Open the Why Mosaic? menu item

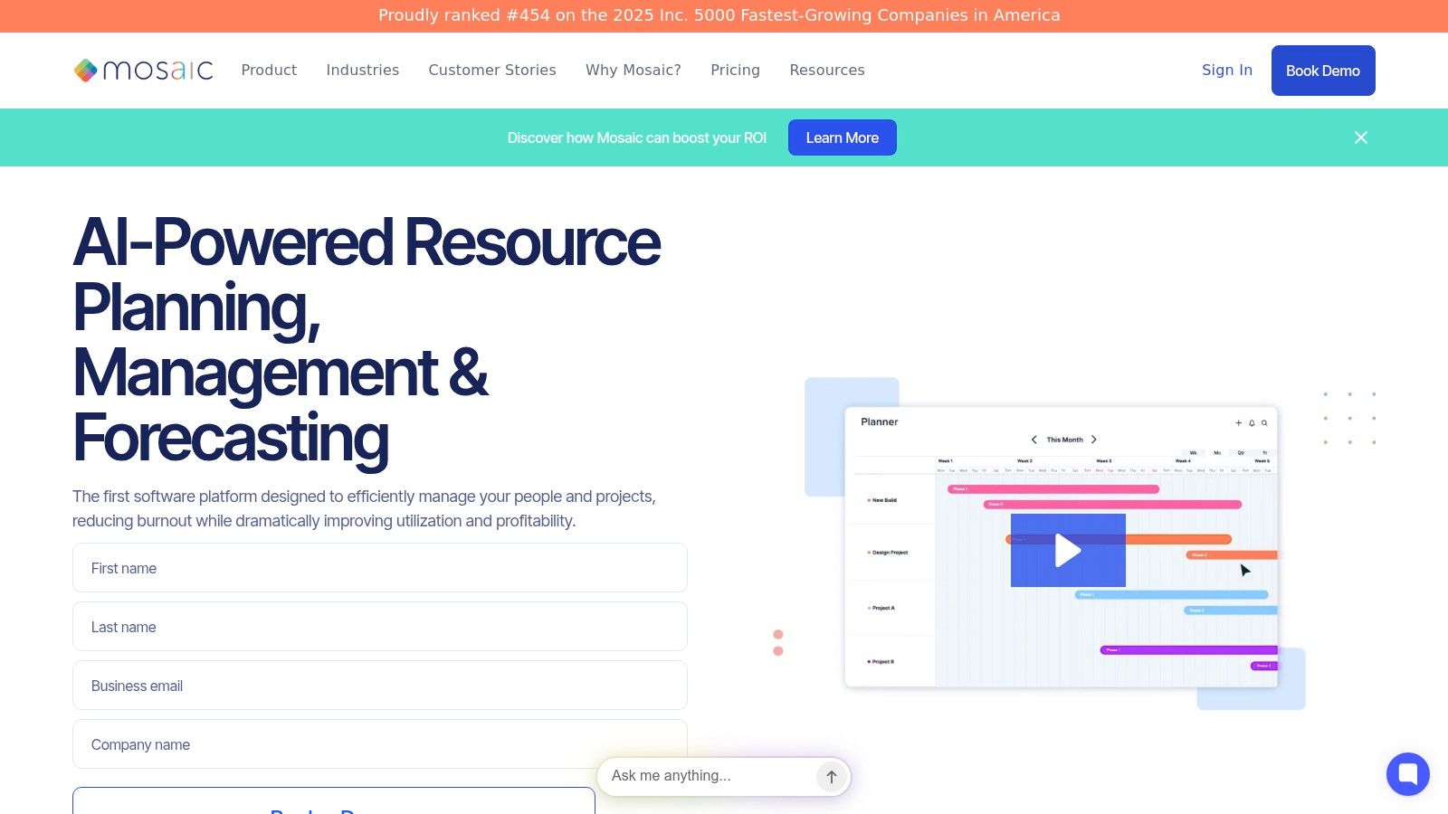(633, 70)
